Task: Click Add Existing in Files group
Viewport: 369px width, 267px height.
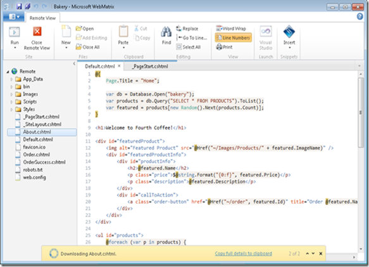Action: tap(91, 38)
